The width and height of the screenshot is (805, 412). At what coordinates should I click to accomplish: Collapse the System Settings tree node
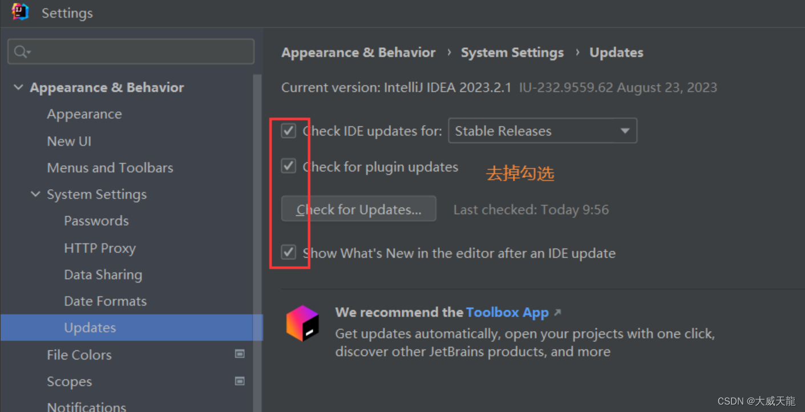36,194
